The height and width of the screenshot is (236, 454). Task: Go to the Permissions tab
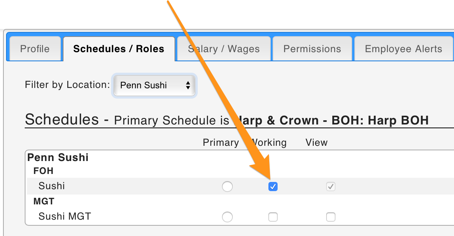click(x=312, y=49)
